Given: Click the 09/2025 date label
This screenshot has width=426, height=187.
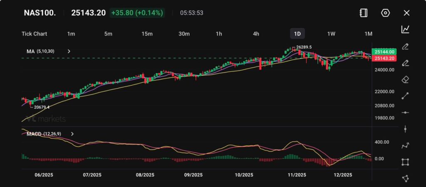Looking at the screenshot, I should click(x=193, y=175).
